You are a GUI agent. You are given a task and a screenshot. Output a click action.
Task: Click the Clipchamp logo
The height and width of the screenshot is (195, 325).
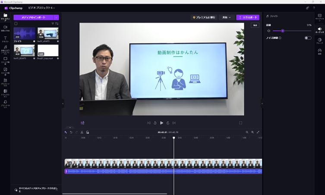pyautogui.click(x=13, y=8)
